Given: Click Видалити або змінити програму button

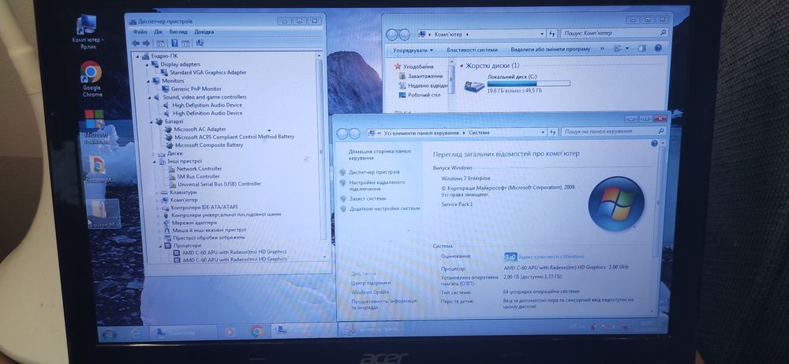Looking at the screenshot, I should click(550, 49).
